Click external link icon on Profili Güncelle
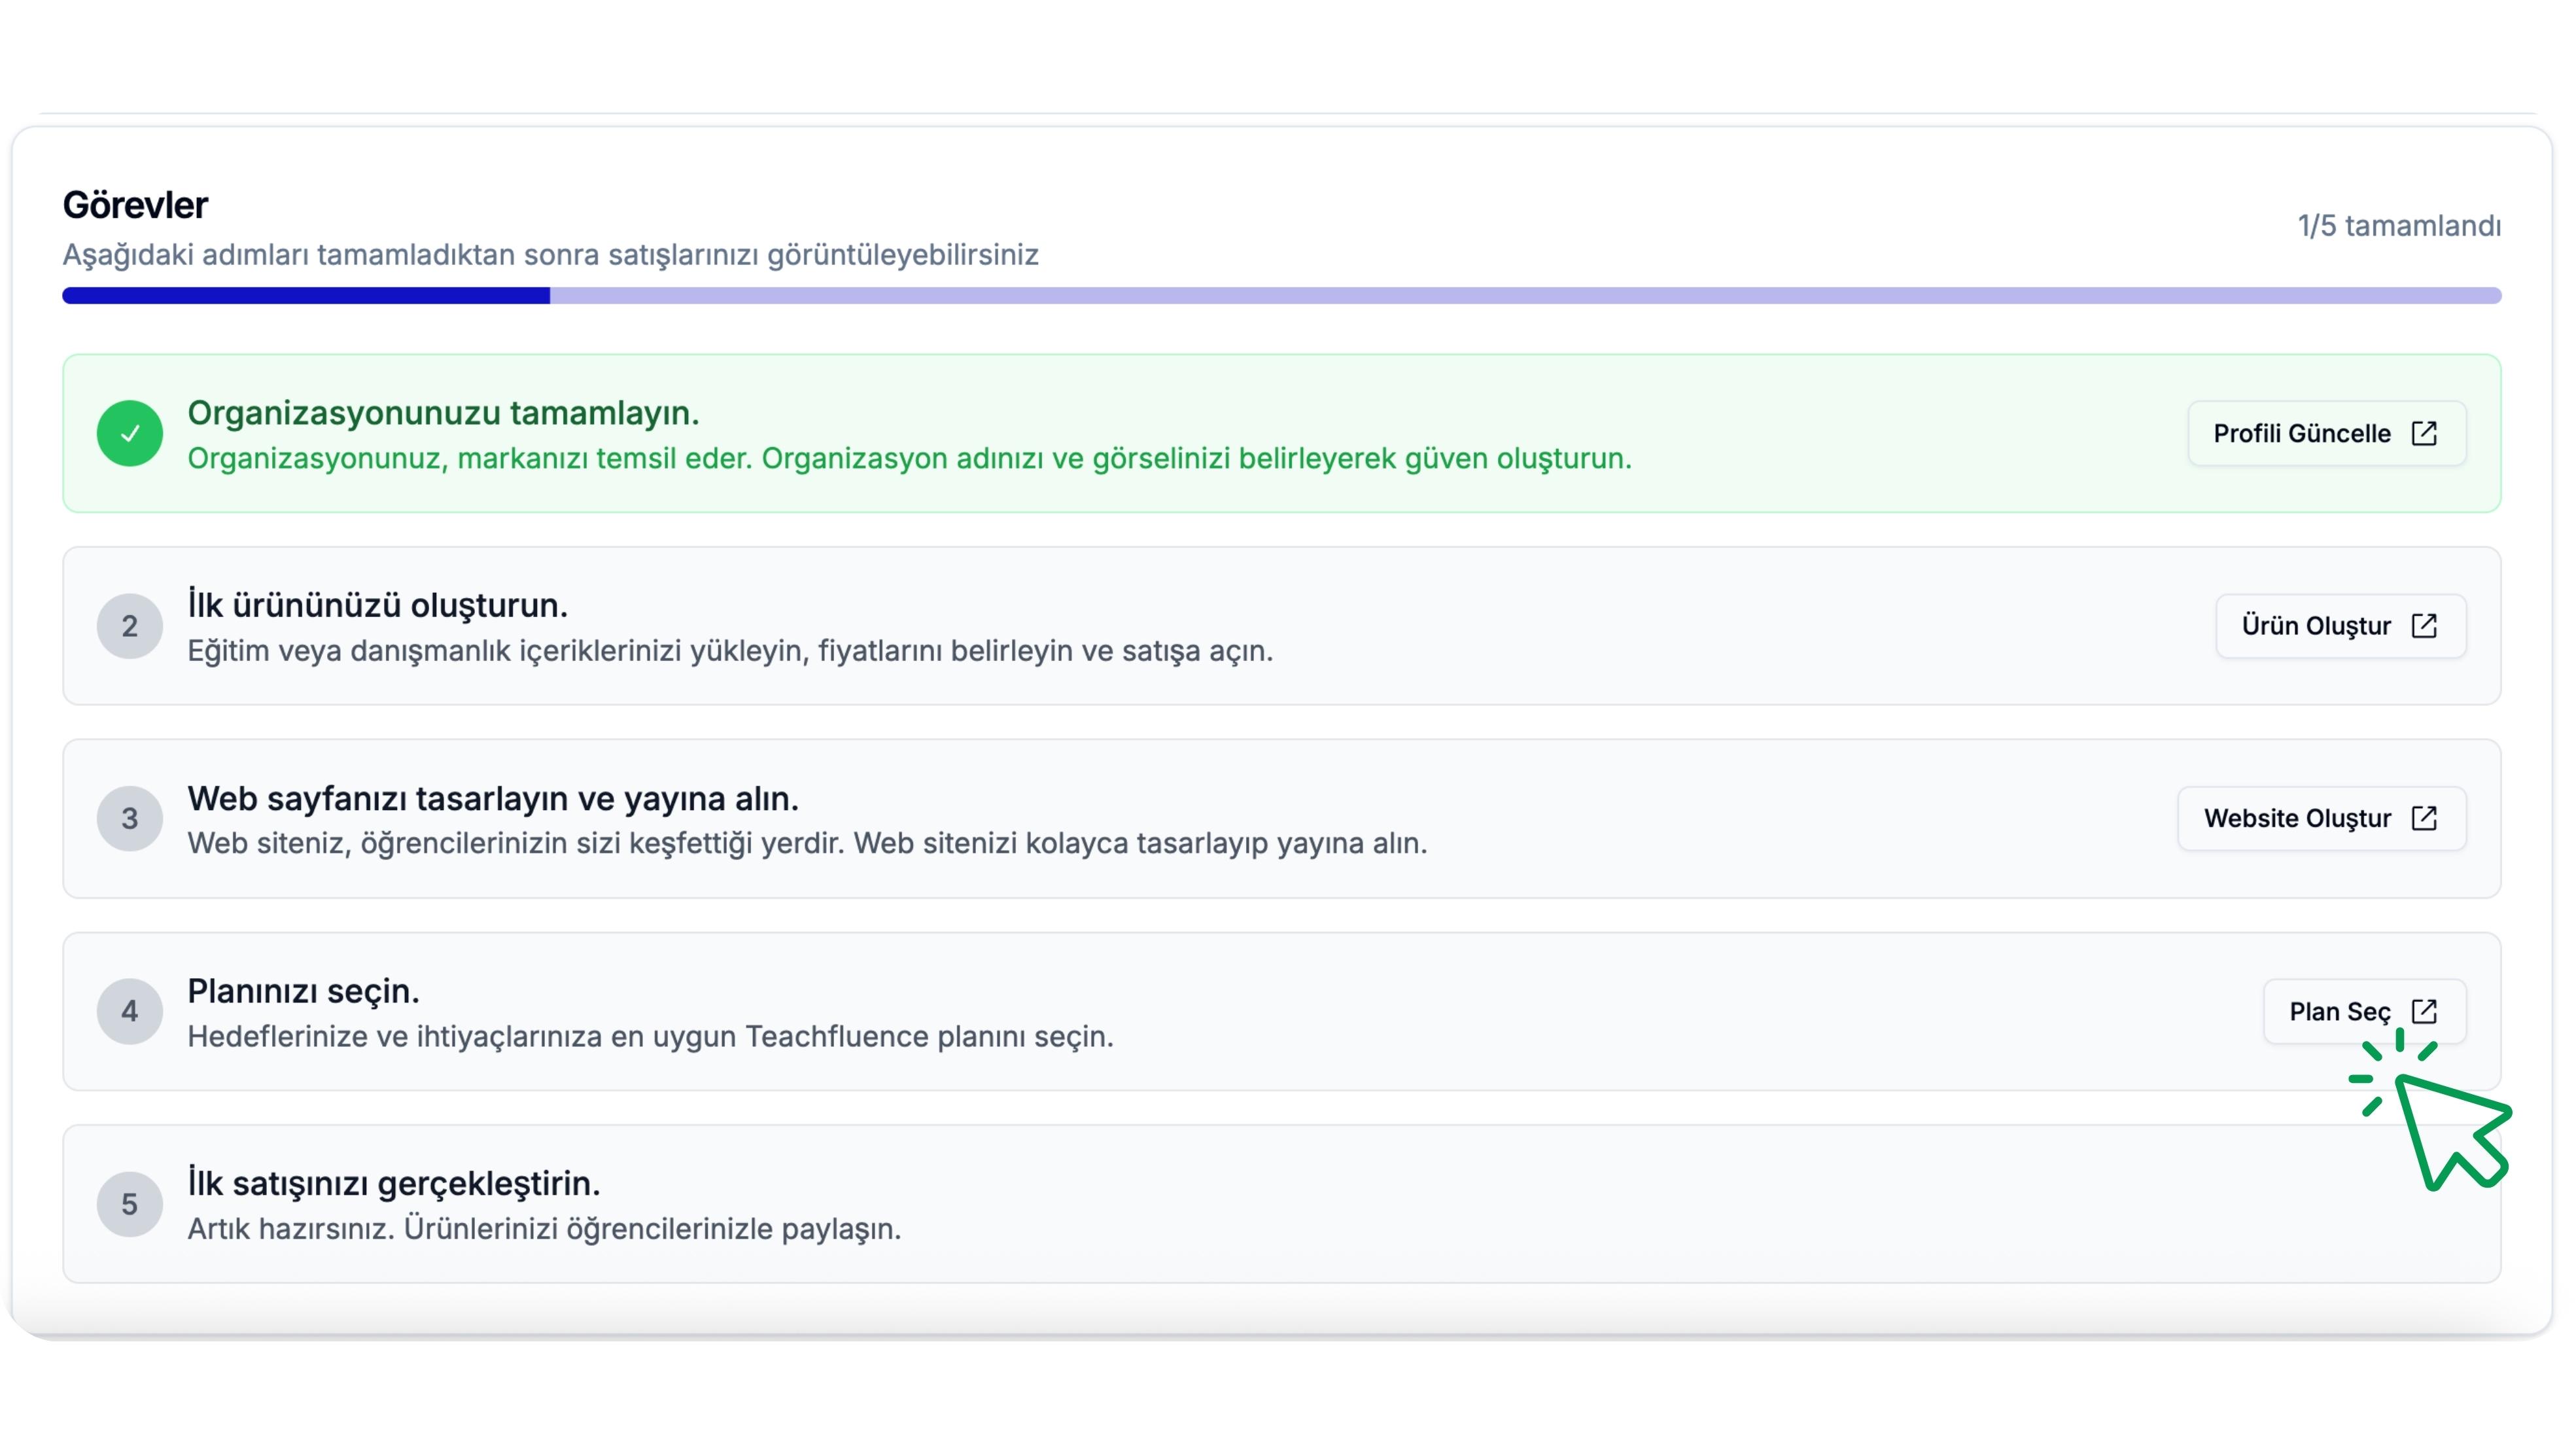 2424,433
